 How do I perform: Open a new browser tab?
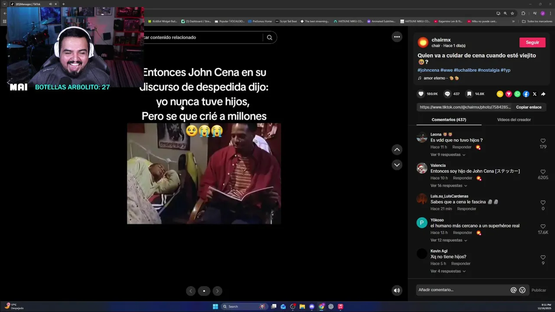pyautogui.click(x=63, y=4)
